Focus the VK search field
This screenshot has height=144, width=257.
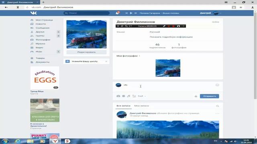pos(87,13)
